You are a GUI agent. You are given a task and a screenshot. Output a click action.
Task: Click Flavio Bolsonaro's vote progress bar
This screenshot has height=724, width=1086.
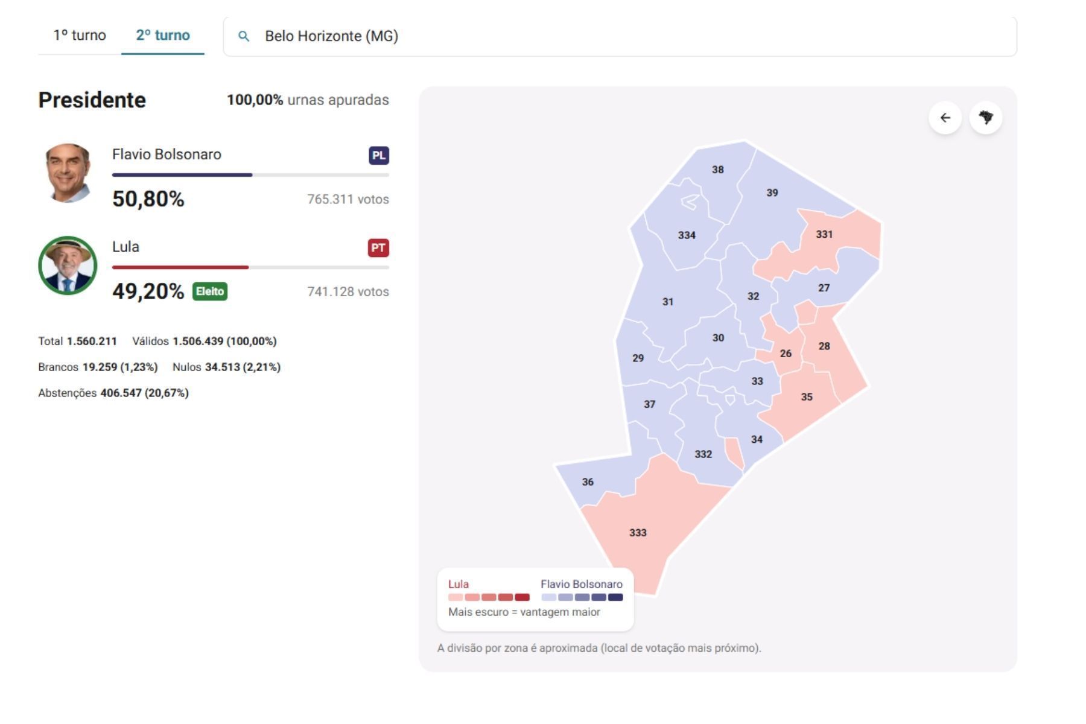(x=250, y=175)
